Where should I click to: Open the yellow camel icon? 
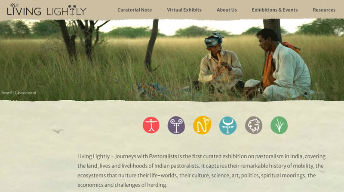(202, 125)
